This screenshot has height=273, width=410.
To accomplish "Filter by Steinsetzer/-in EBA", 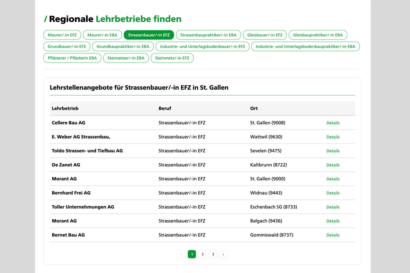I will pyautogui.click(x=126, y=58).
